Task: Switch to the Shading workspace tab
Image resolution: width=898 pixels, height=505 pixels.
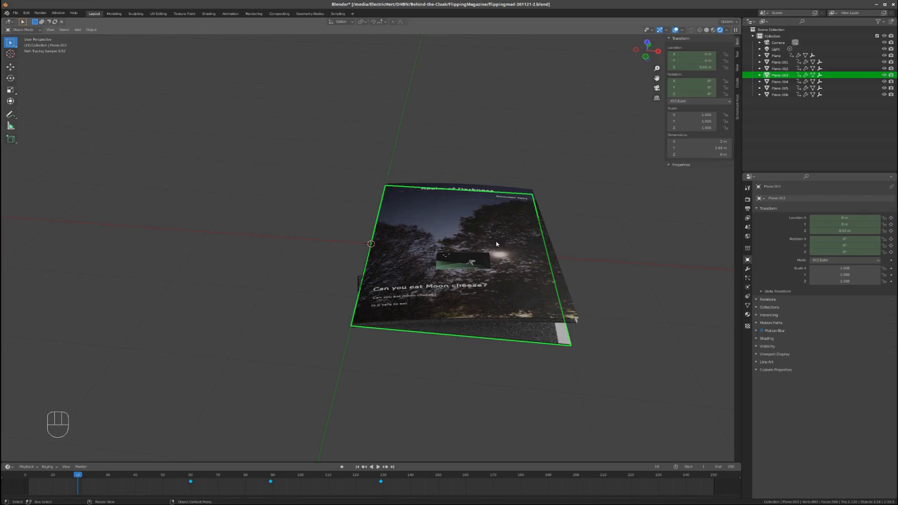Action: (x=209, y=14)
